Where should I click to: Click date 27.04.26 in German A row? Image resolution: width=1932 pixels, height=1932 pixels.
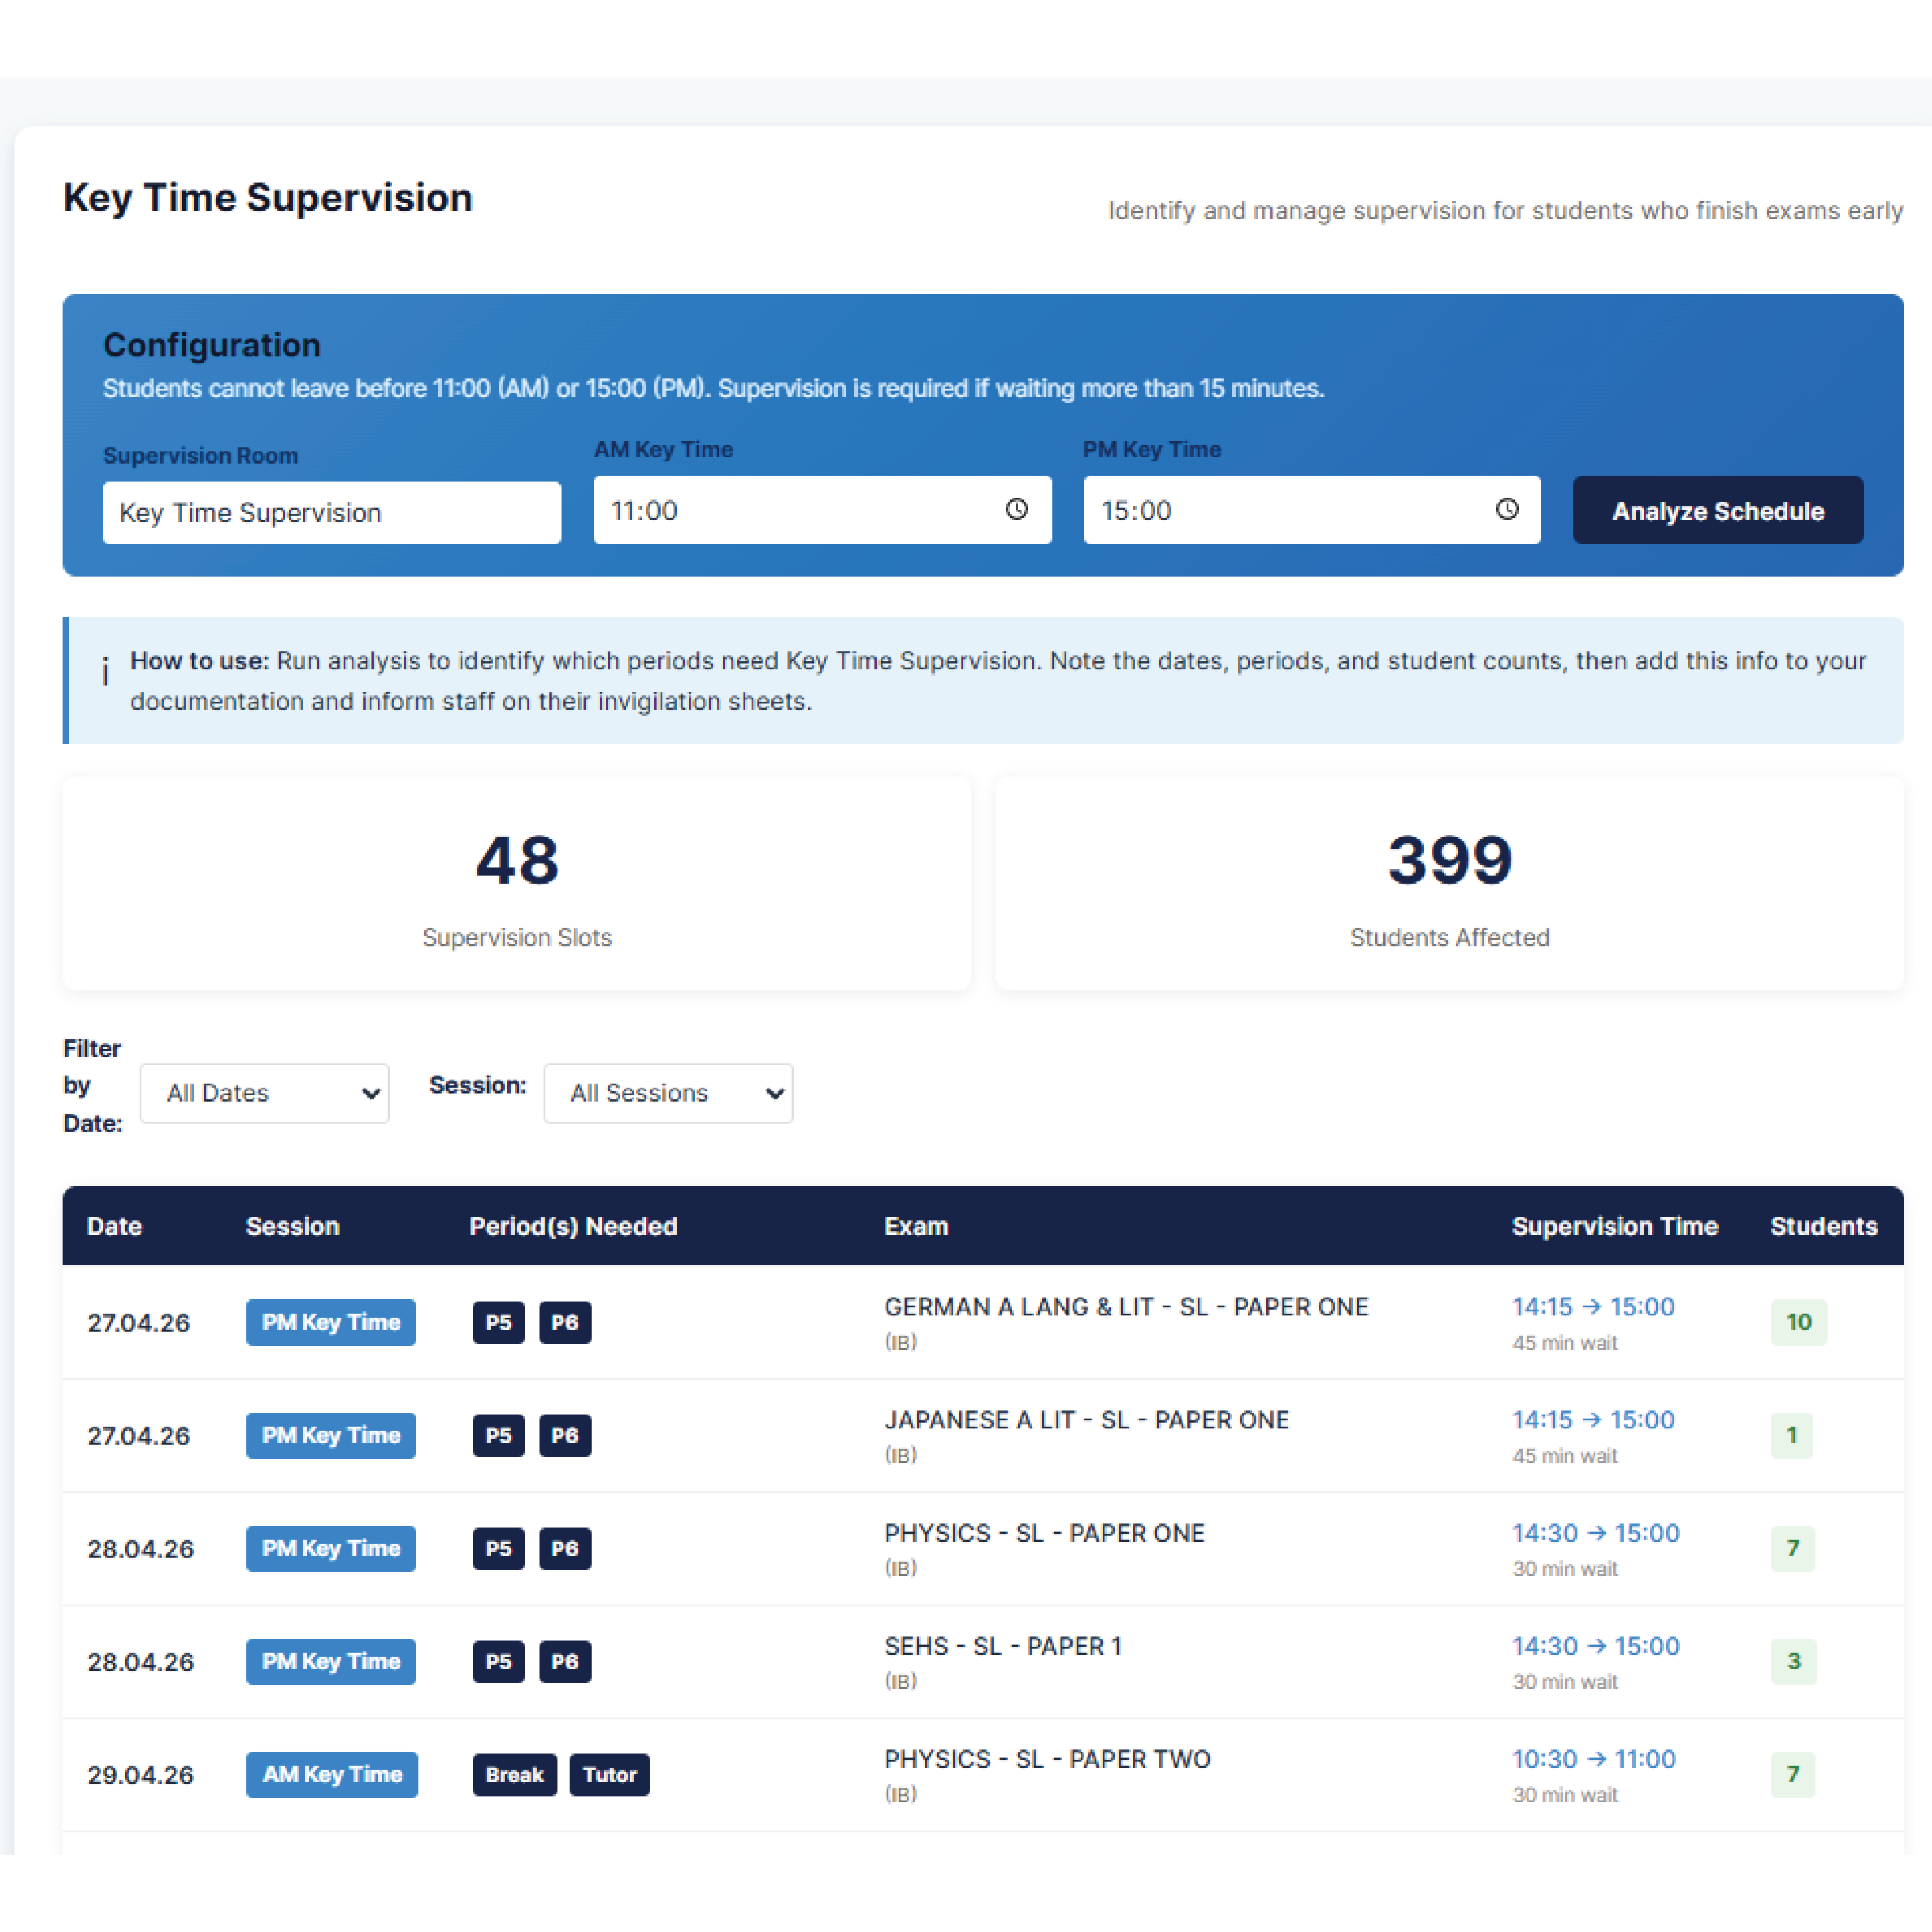[x=138, y=1323]
